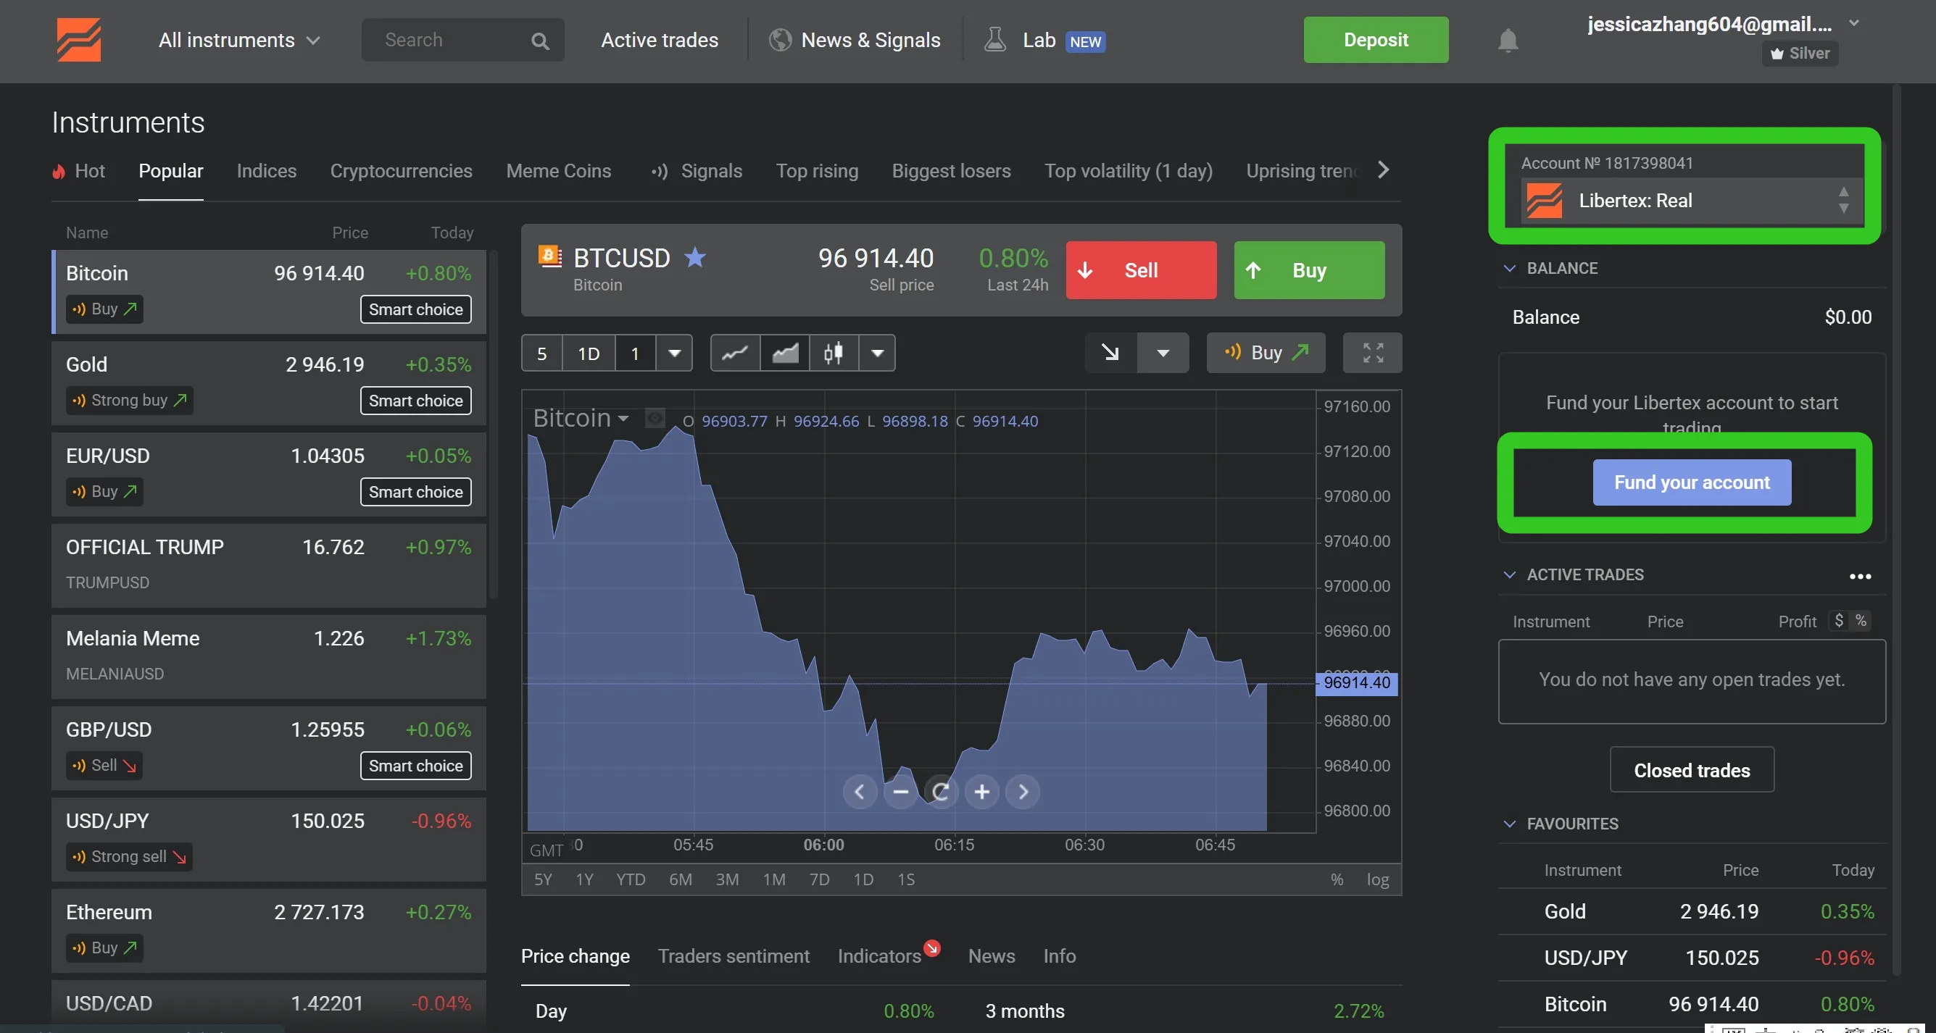Select Ethereum in instruments list
This screenshot has height=1033, width=1936.
[268, 930]
